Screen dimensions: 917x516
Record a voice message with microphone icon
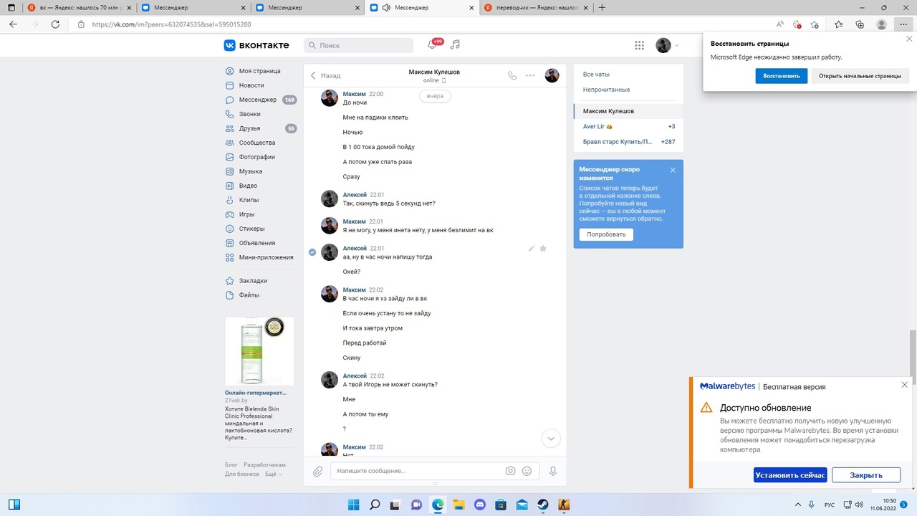click(553, 471)
